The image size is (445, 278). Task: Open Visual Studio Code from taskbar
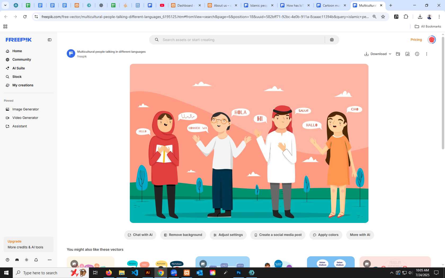pos(135,273)
